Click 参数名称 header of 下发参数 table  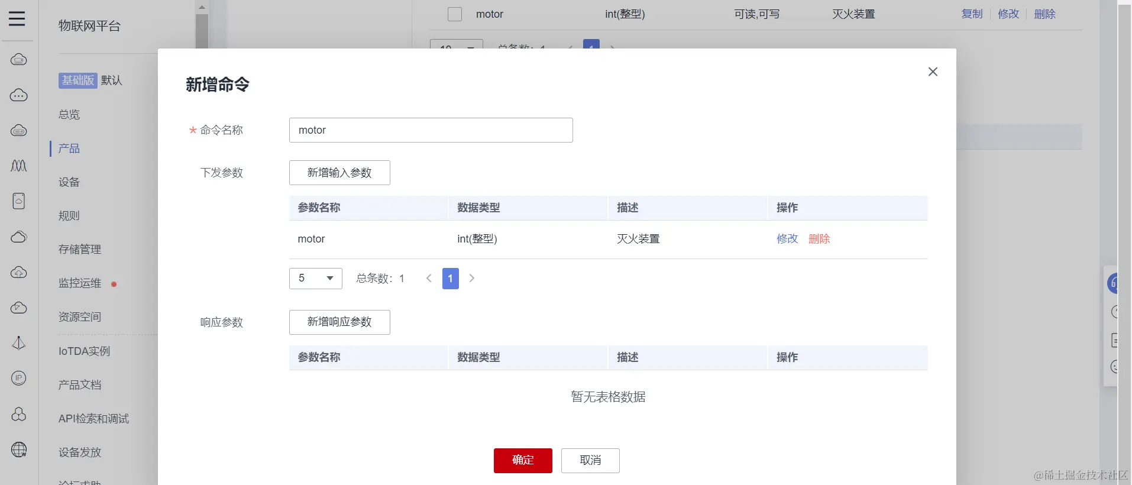[319, 208]
